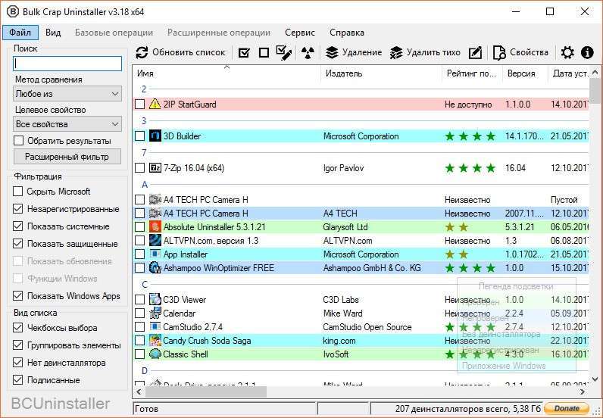Open the Справка menu

click(347, 33)
